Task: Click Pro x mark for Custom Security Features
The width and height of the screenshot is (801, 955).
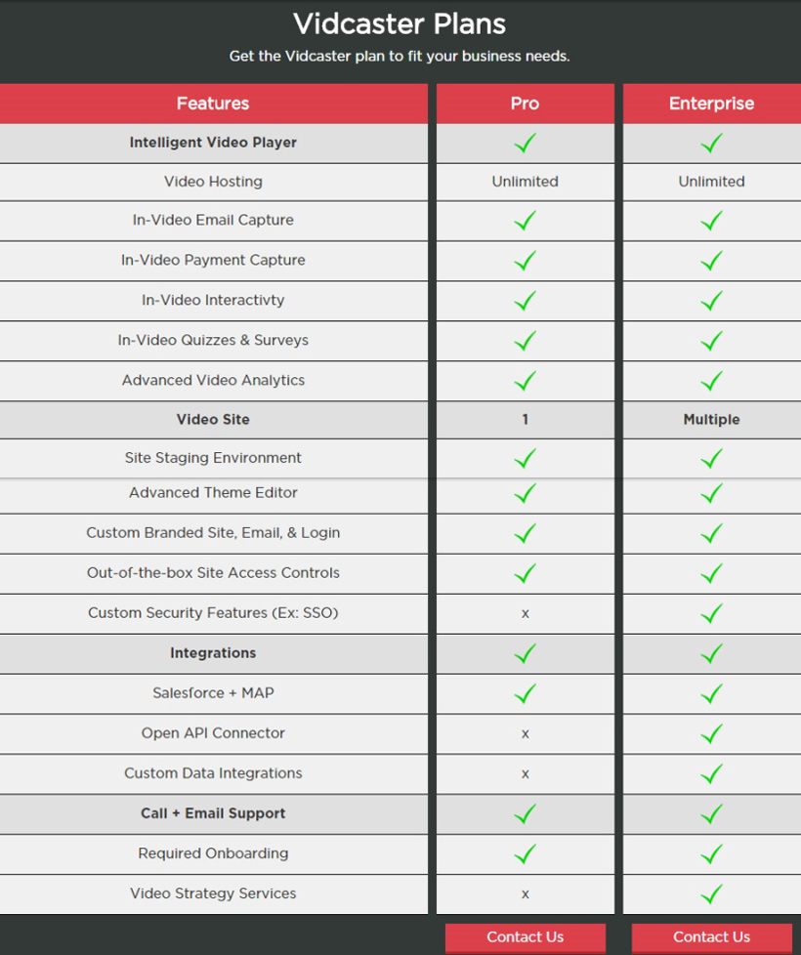Action: pos(526,614)
